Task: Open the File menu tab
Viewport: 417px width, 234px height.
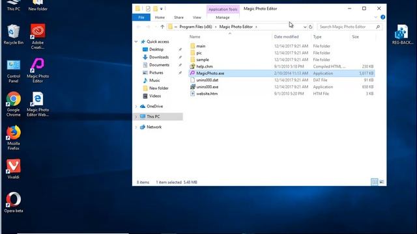Action: coord(141,18)
